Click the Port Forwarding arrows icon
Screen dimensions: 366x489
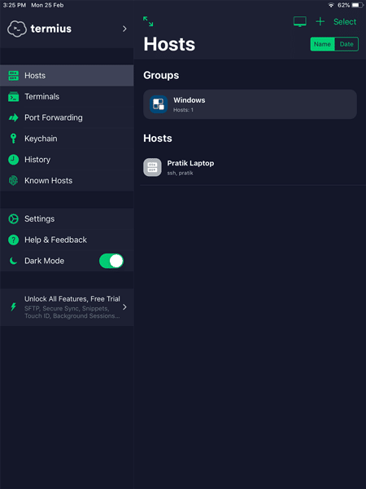click(x=13, y=117)
